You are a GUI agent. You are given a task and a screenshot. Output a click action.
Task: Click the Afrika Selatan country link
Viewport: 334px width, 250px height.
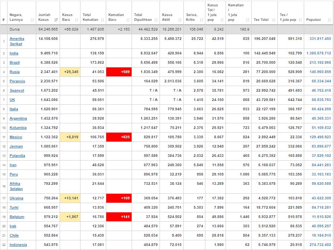point(16,186)
